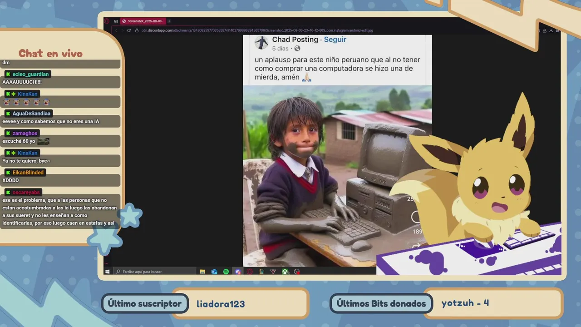Viewport: 581px width, 327px height.
Task: Click subscriber name liadora123
Action: click(221, 304)
